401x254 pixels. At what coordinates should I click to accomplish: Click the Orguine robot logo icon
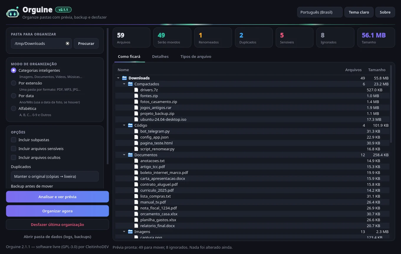coord(13,12)
